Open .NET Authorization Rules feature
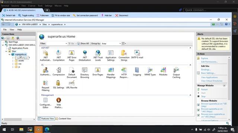Viewport: 238px width, 133px height. [x=45, y=56]
